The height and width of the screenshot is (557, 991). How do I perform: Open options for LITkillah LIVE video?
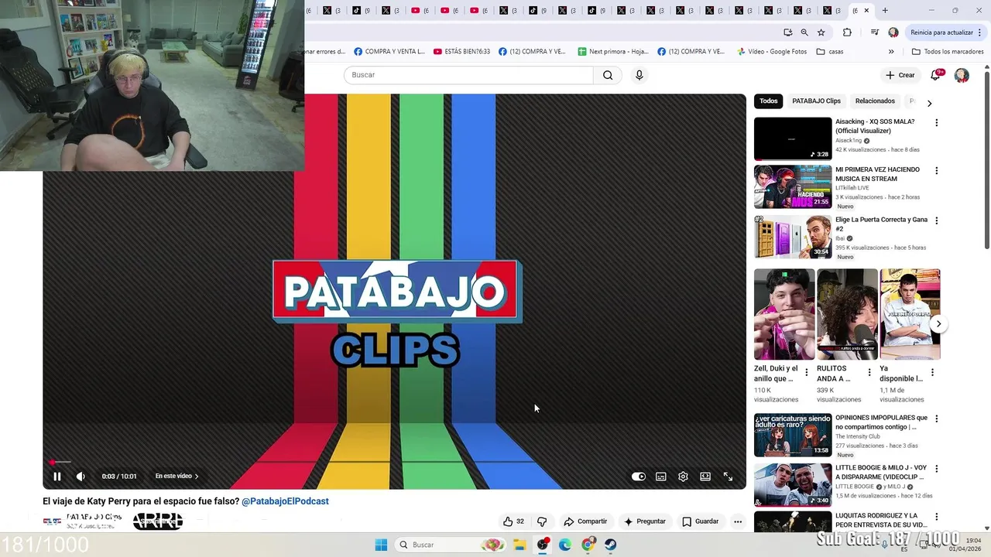tap(936, 171)
